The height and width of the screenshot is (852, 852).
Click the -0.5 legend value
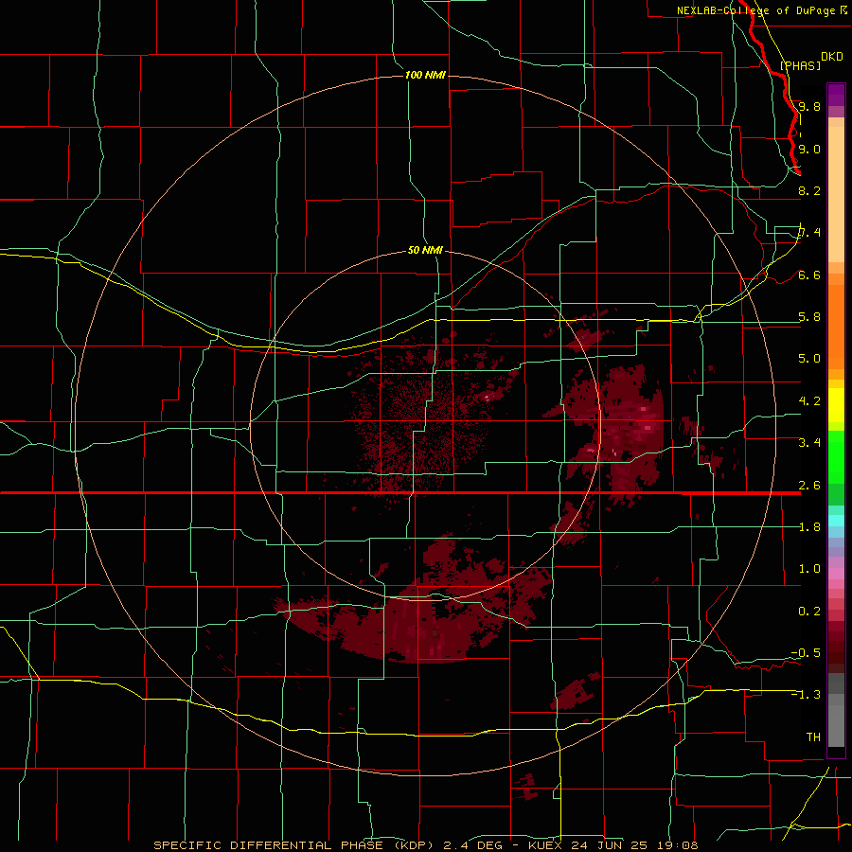(806, 653)
